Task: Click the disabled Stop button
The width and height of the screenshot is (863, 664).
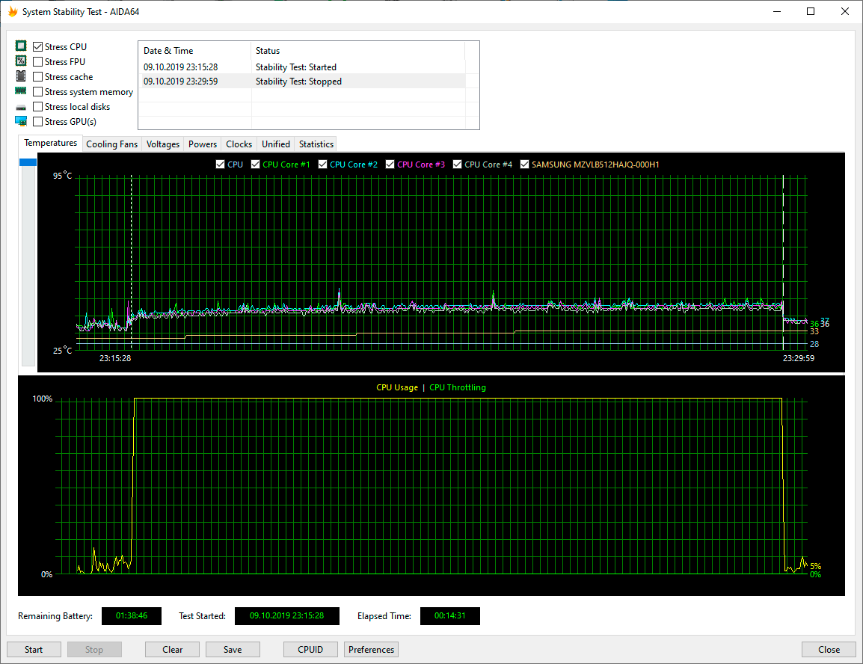Action: click(x=94, y=650)
